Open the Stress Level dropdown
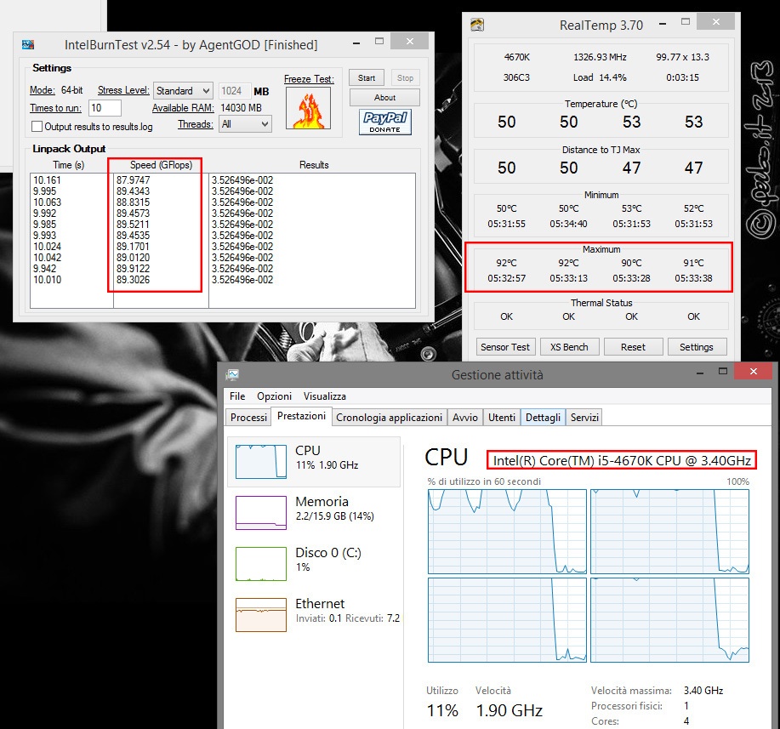Screen dimensions: 780x729 point(183,90)
